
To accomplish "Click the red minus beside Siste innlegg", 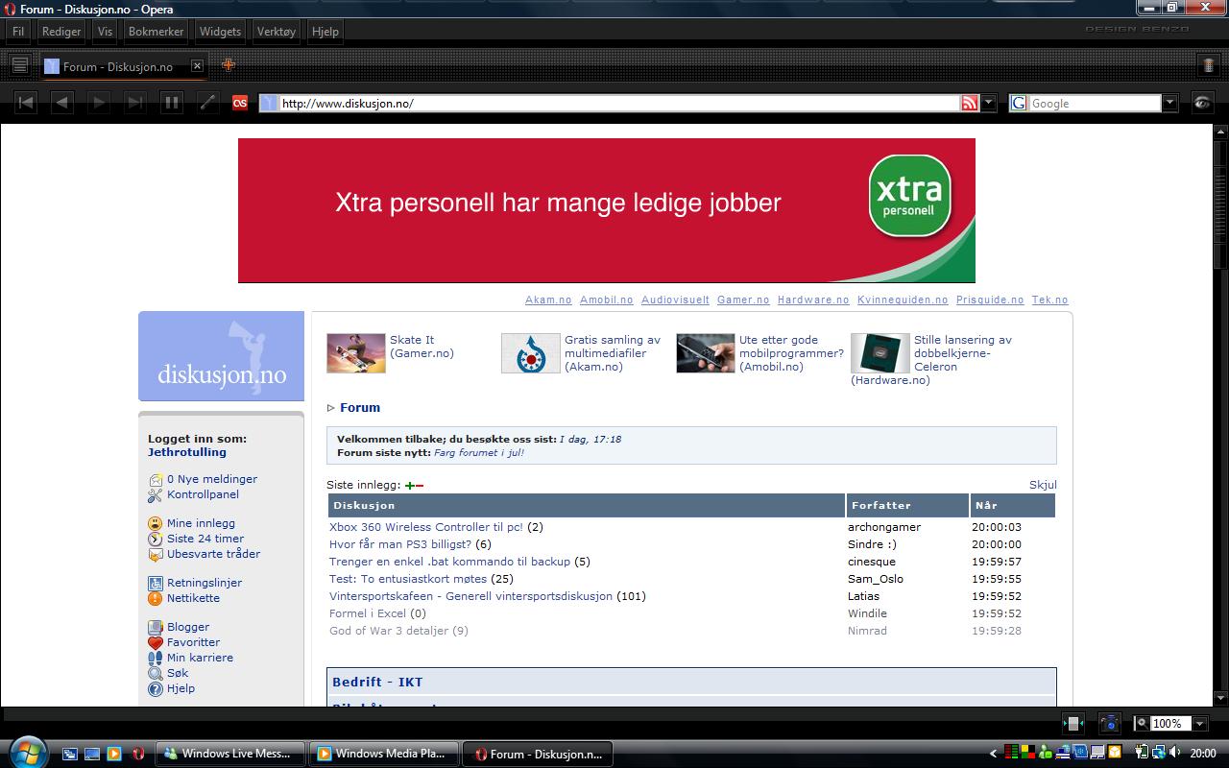I will (420, 486).
